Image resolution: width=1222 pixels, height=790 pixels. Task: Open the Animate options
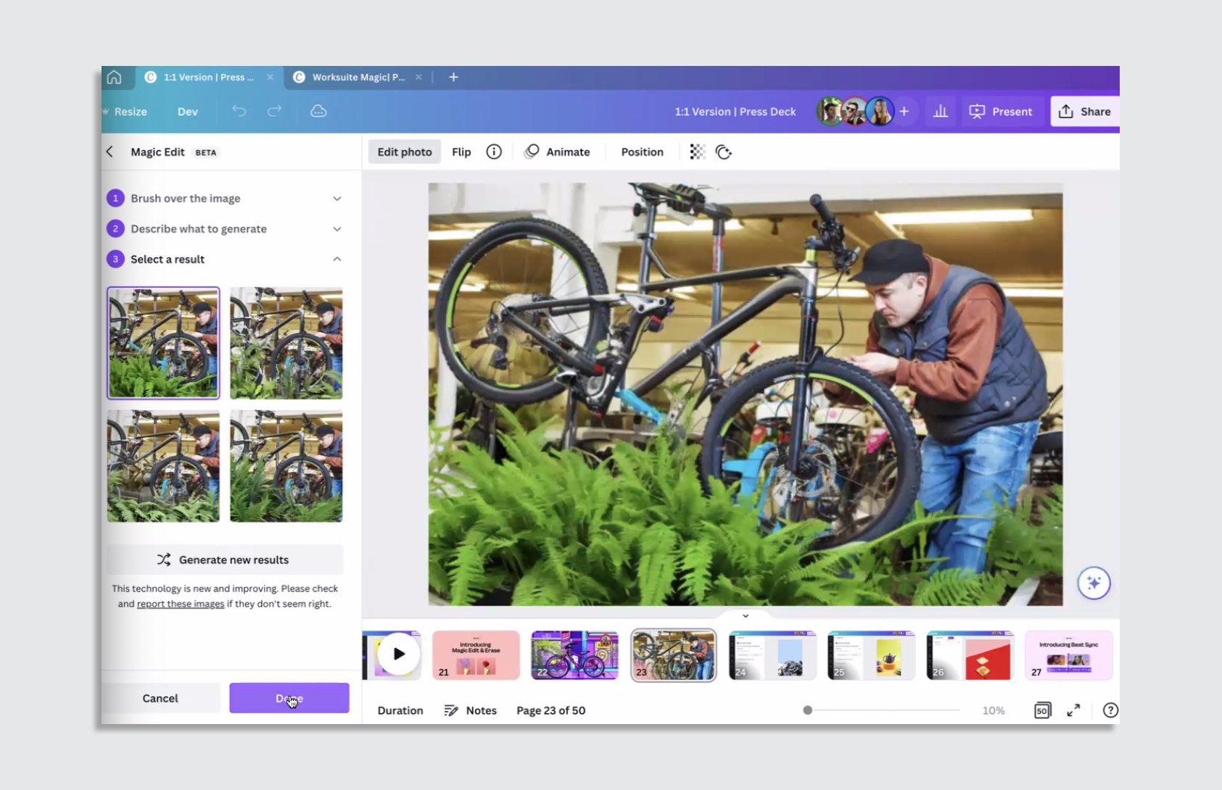coord(557,151)
